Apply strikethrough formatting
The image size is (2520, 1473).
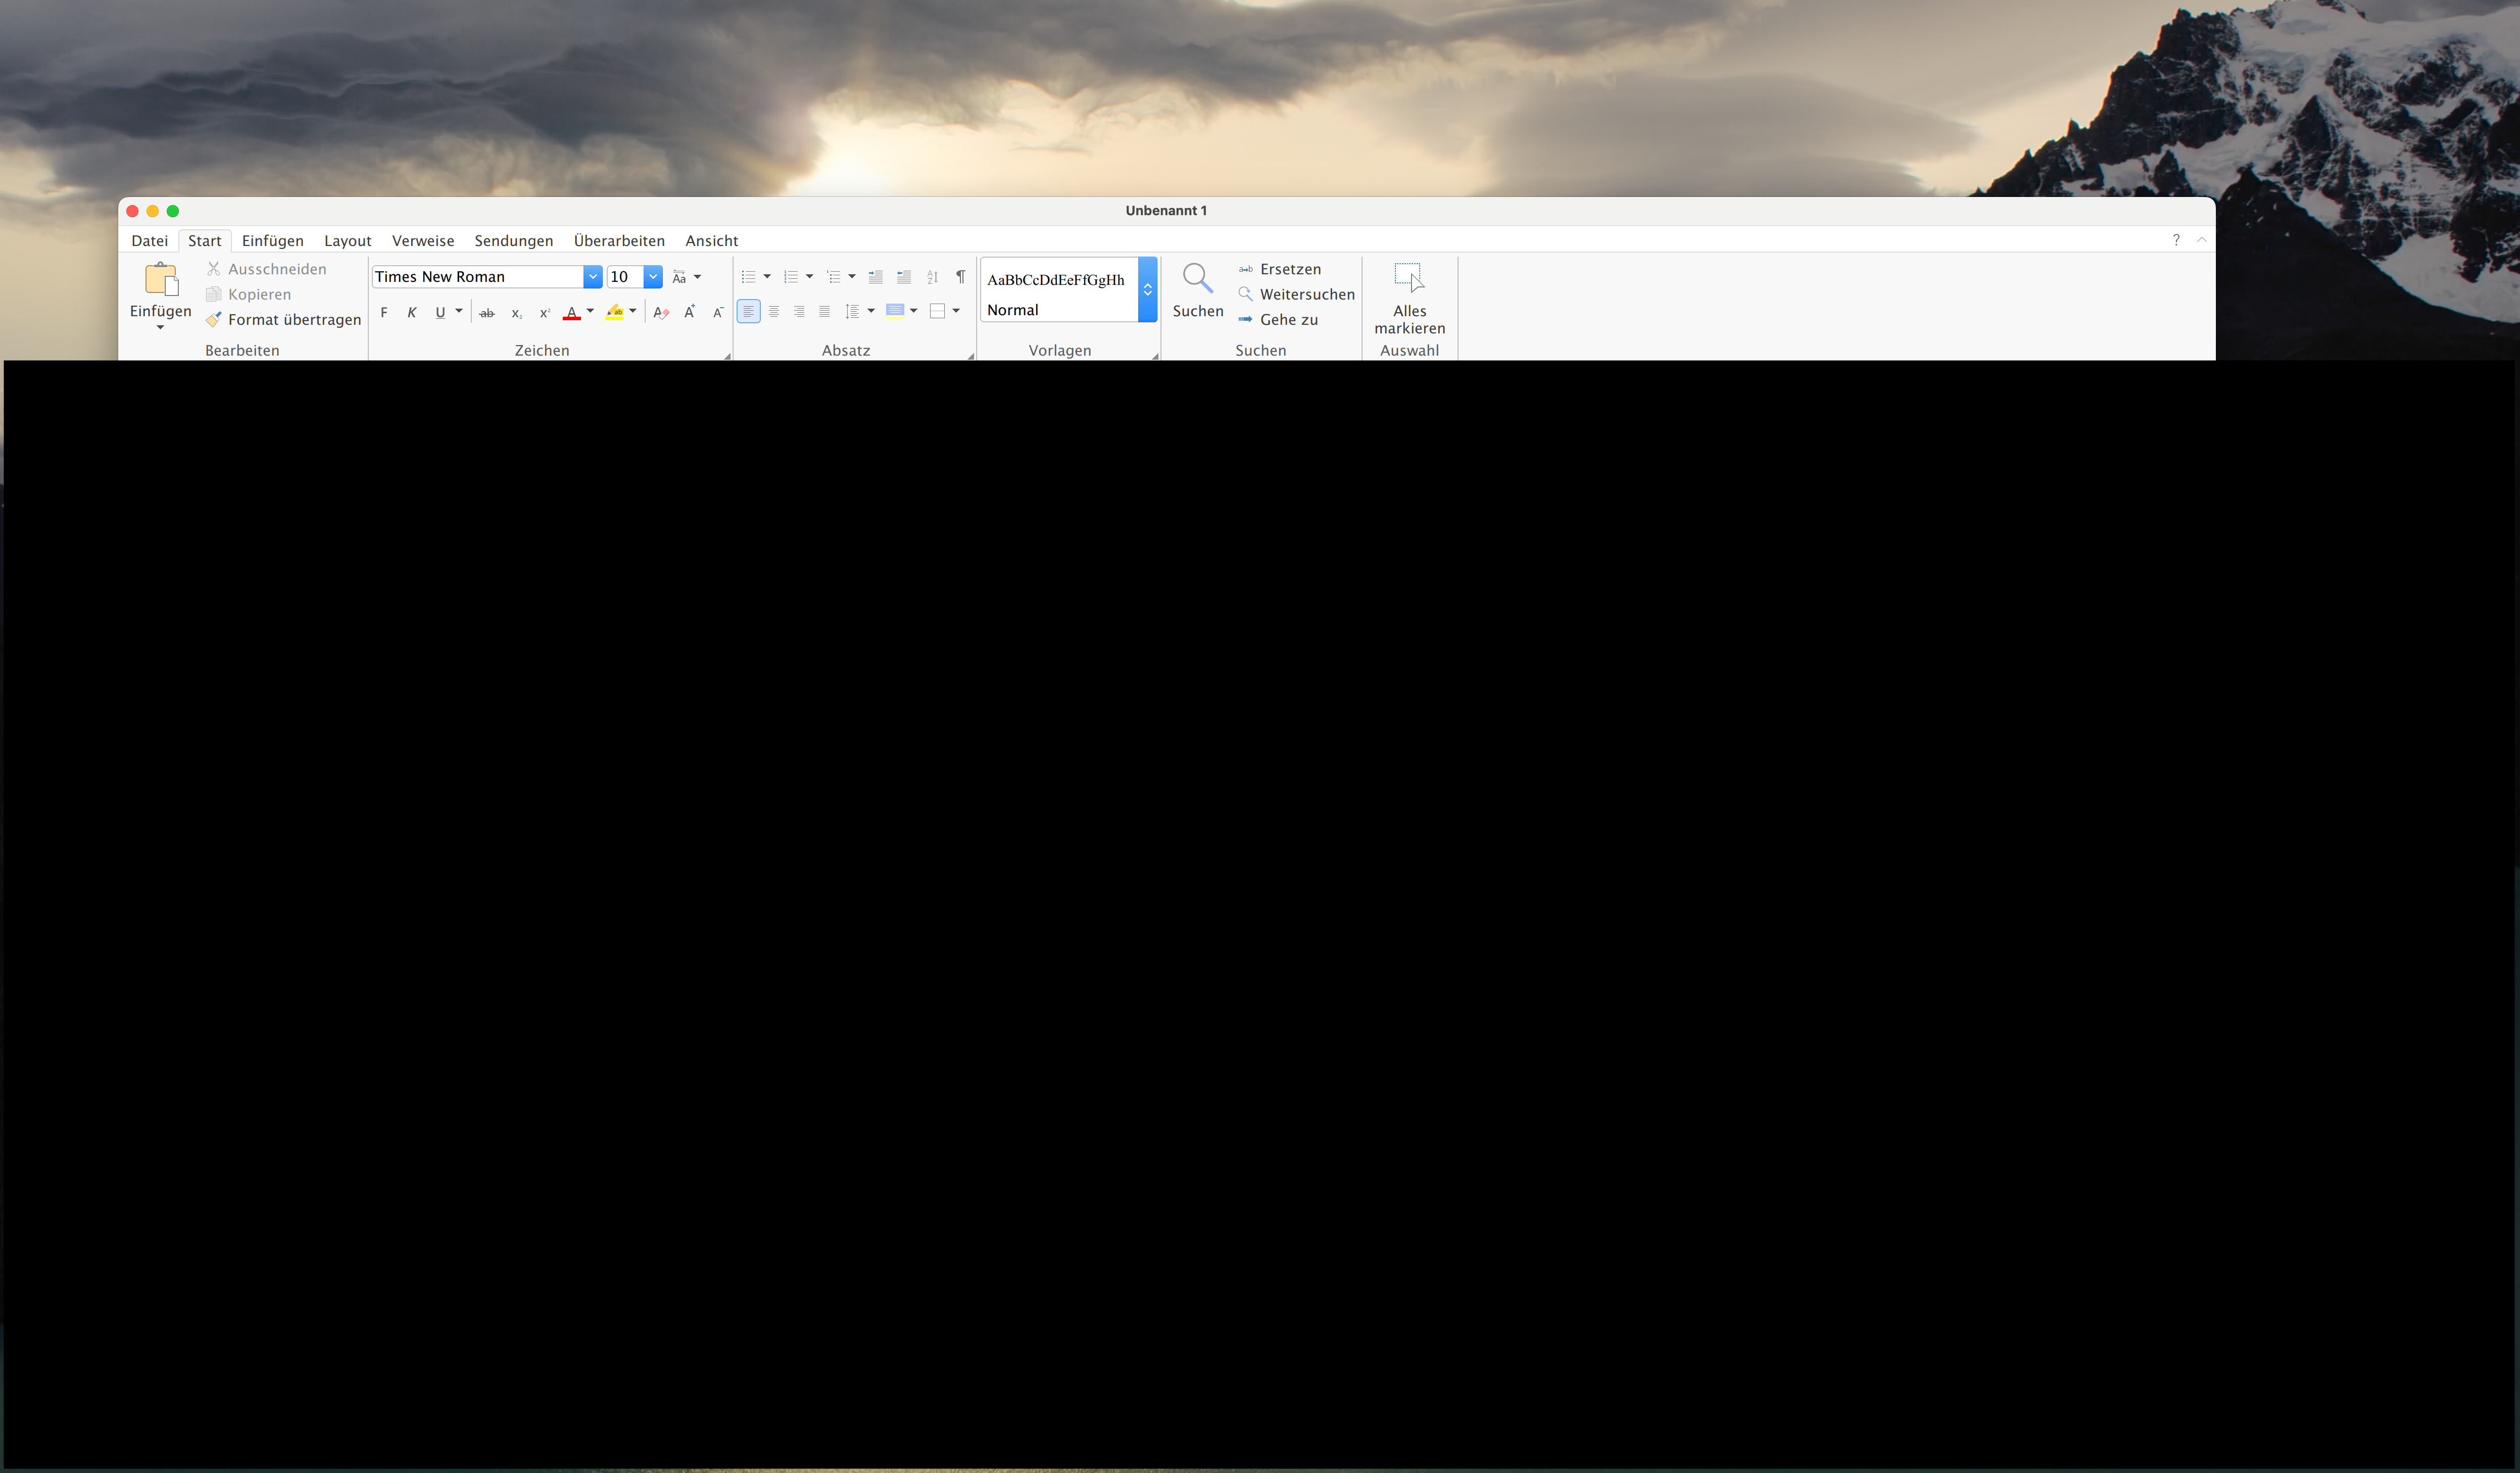click(487, 313)
